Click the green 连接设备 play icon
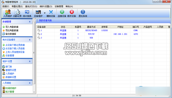The image size is (172, 98). pyautogui.click(x=62, y=12)
